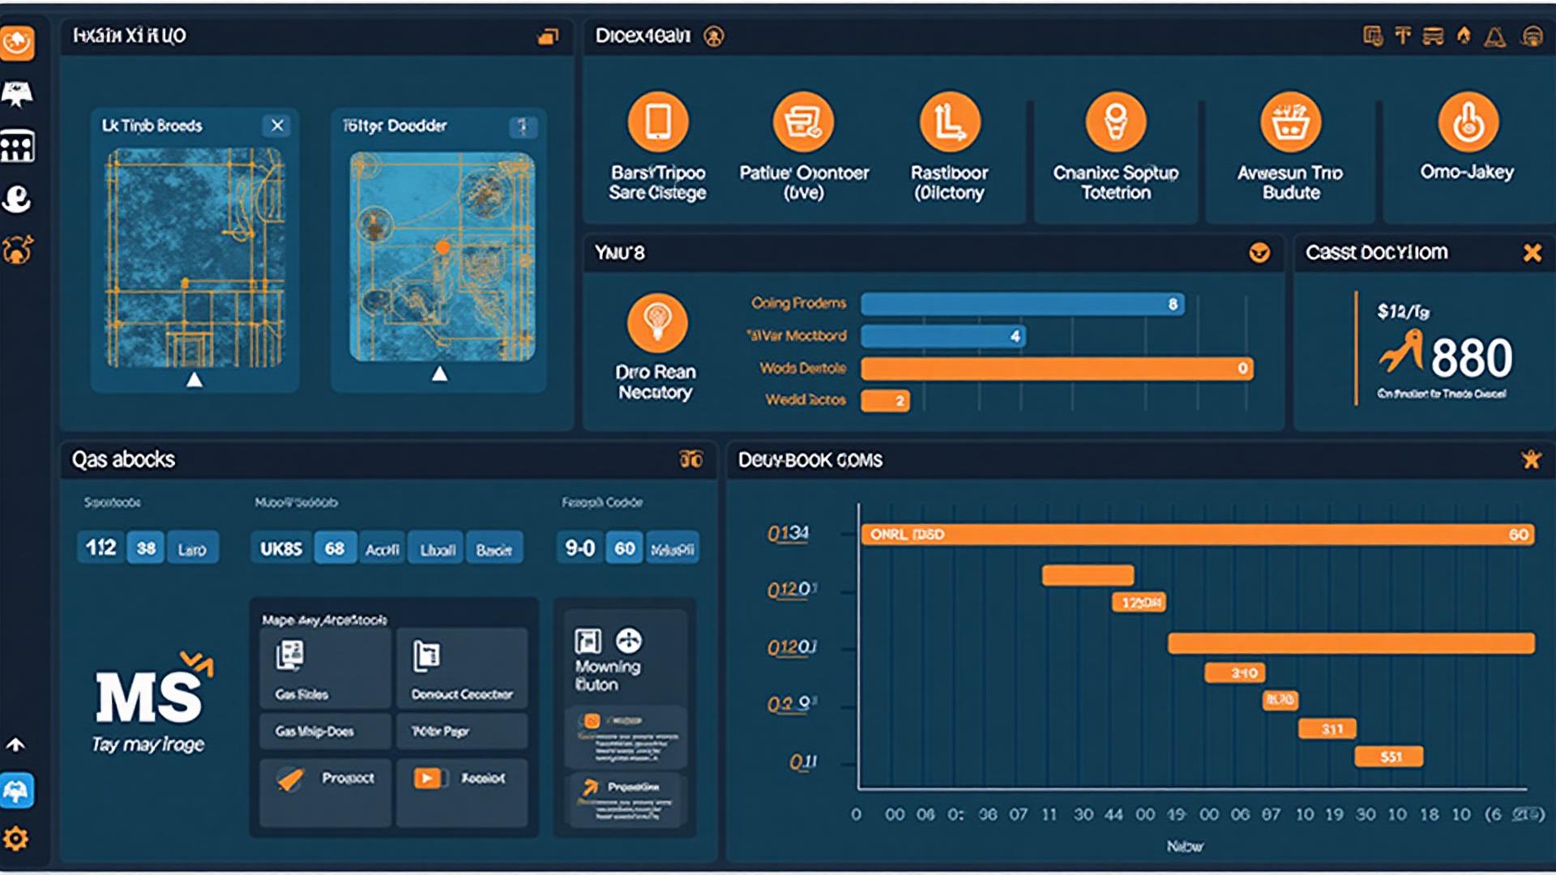Click the bell notification icon in top toolbar
The height and width of the screenshot is (875, 1556).
[x=1495, y=36]
